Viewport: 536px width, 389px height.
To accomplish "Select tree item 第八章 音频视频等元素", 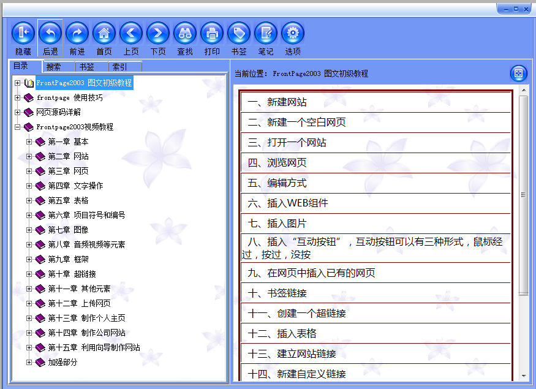I will click(x=86, y=245).
